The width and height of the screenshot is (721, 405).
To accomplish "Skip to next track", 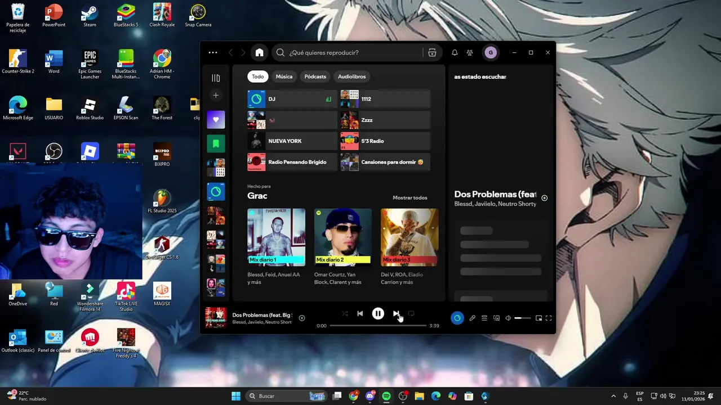I will pos(396,314).
